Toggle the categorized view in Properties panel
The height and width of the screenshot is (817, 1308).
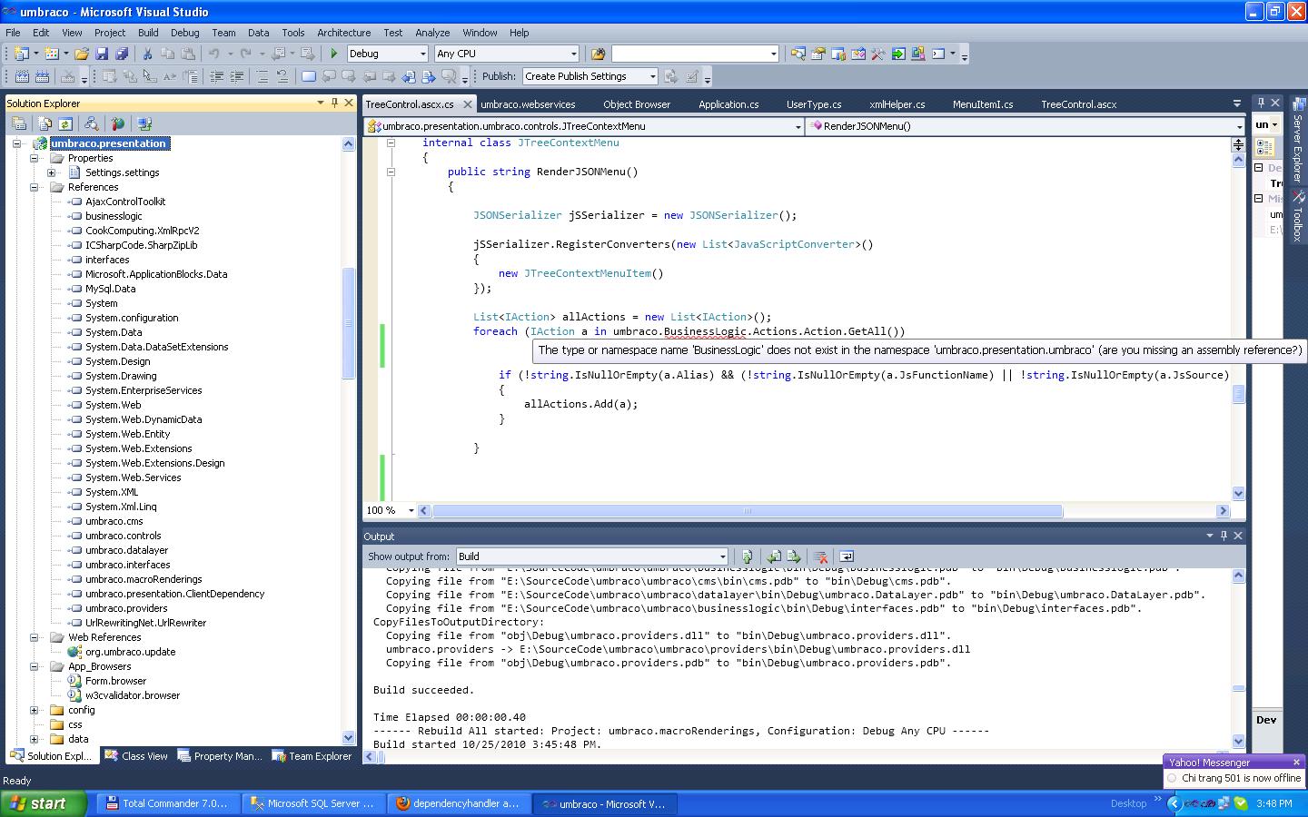[x=1264, y=147]
